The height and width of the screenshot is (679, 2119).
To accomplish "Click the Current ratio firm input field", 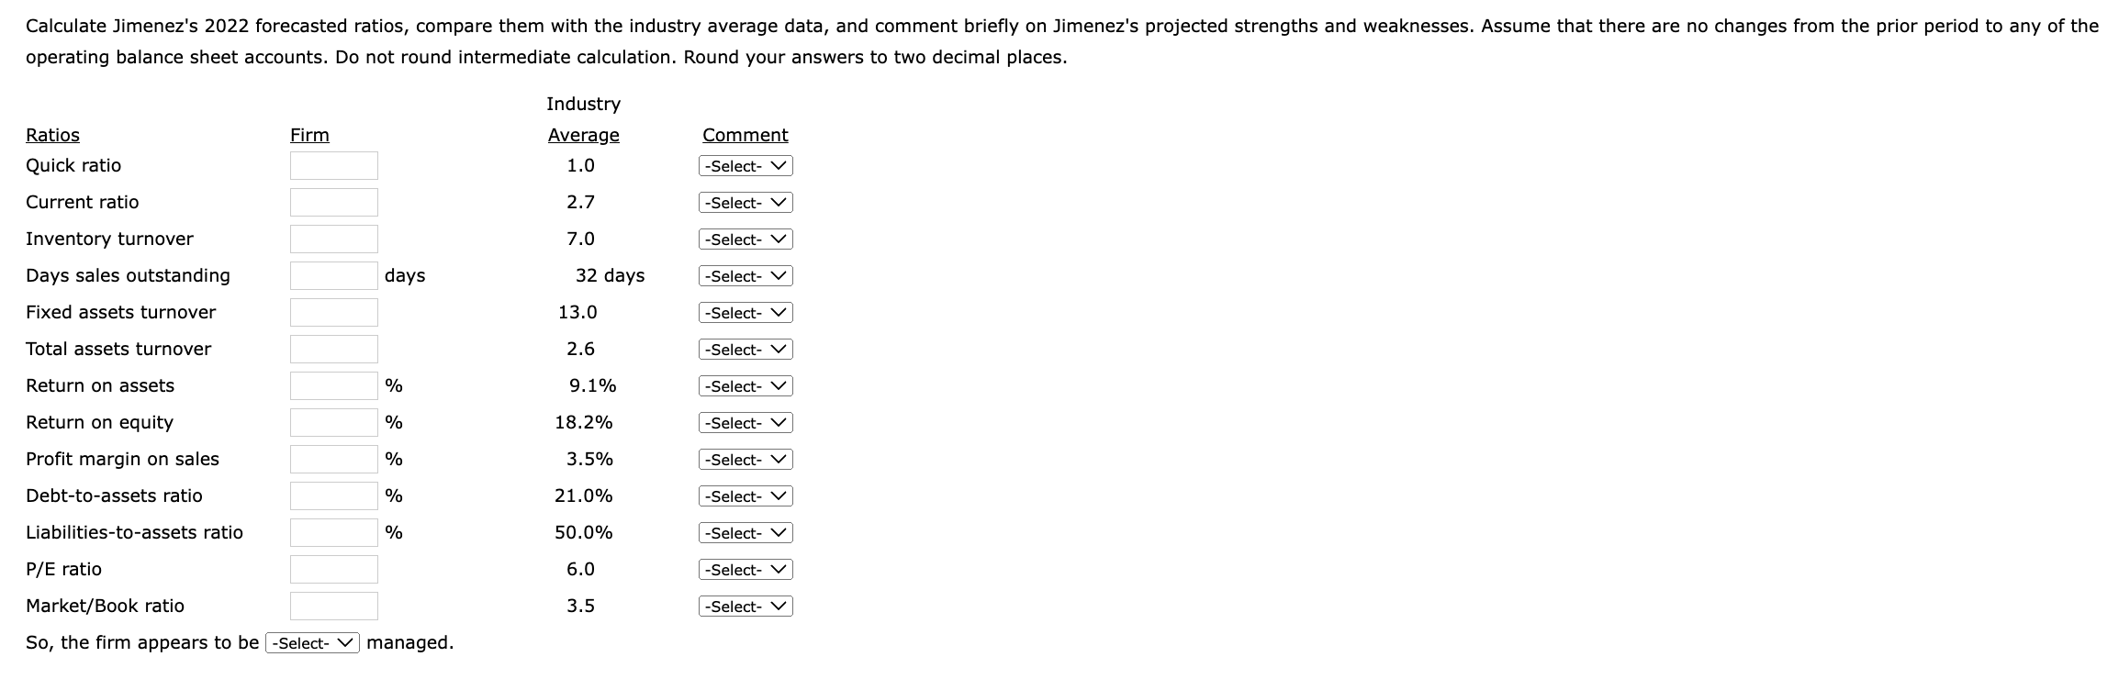I will (333, 202).
